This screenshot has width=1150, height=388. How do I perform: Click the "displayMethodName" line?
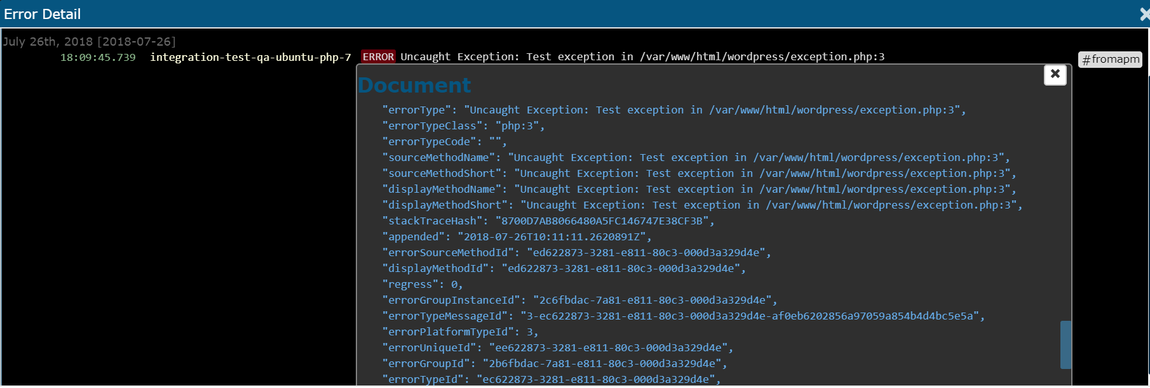(700, 190)
